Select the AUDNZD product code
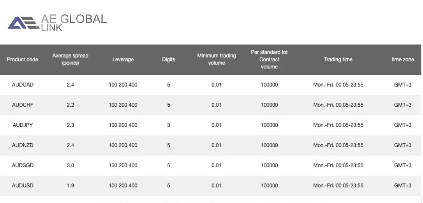This screenshot has width=423, height=203. point(22,145)
